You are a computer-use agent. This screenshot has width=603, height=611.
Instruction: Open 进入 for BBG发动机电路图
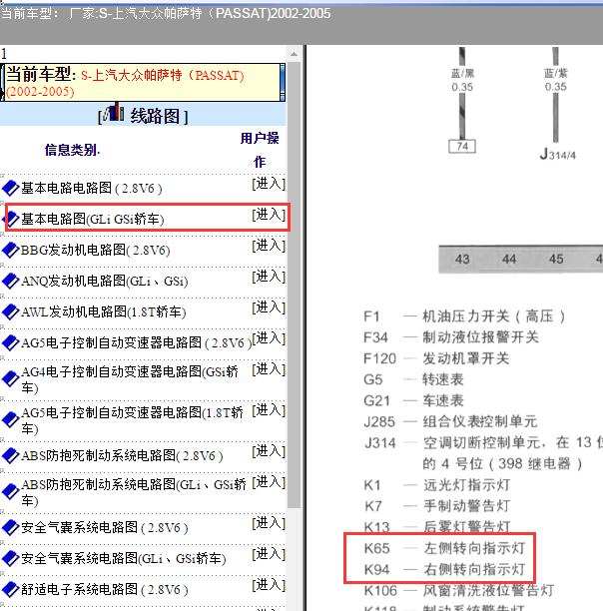(269, 246)
